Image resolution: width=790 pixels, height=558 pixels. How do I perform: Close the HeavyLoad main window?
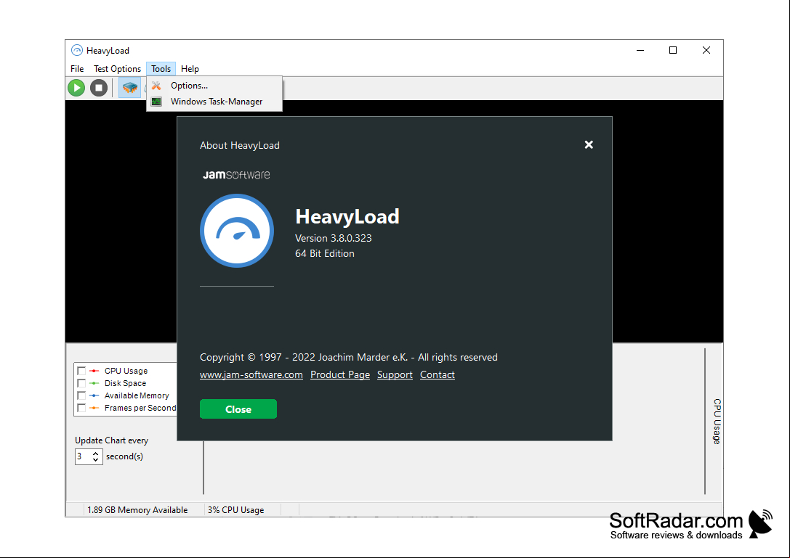pyautogui.click(x=706, y=50)
